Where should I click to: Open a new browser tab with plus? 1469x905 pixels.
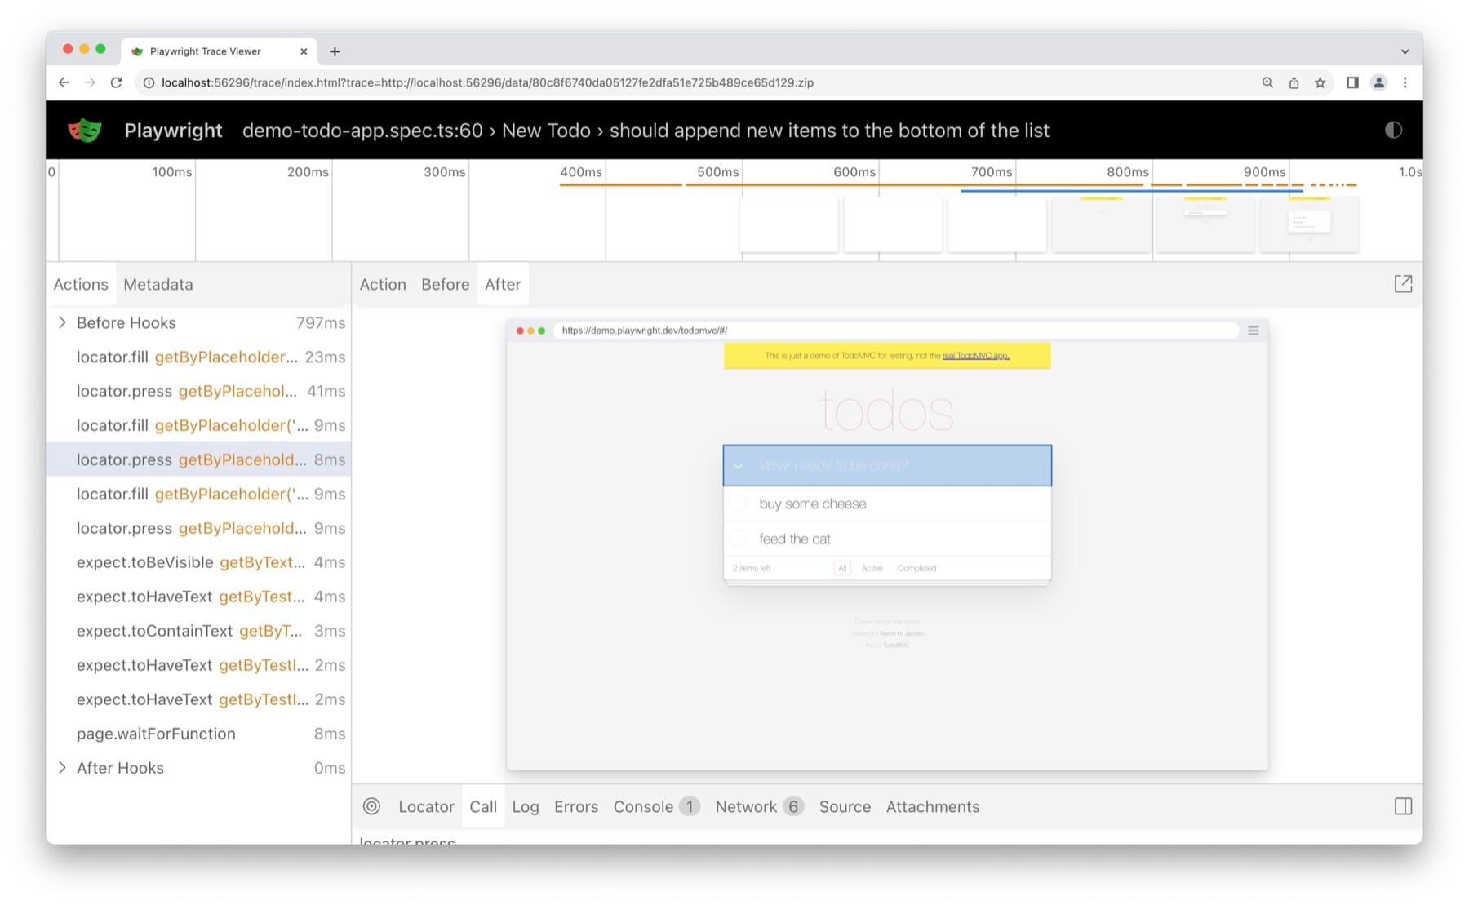[x=335, y=51]
